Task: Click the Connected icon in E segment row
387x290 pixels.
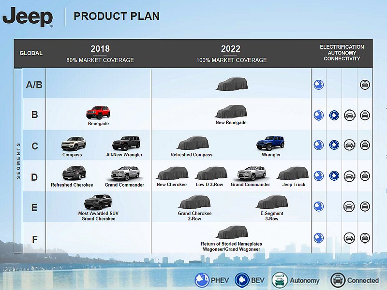Action: 365,206
